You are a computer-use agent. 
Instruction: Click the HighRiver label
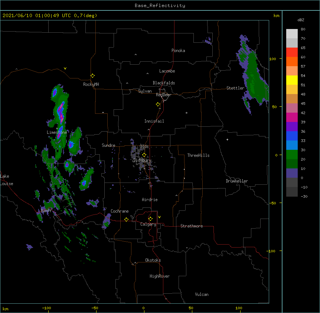160,276
